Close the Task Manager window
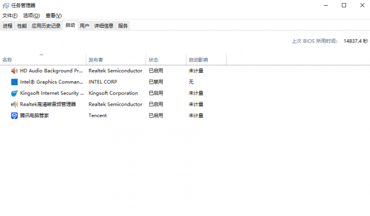 pos(362,6)
